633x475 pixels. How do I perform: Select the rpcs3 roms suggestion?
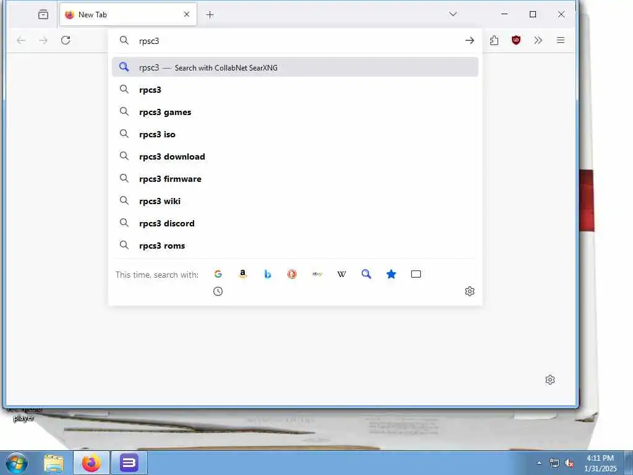pyautogui.click(x=295, y=245)
